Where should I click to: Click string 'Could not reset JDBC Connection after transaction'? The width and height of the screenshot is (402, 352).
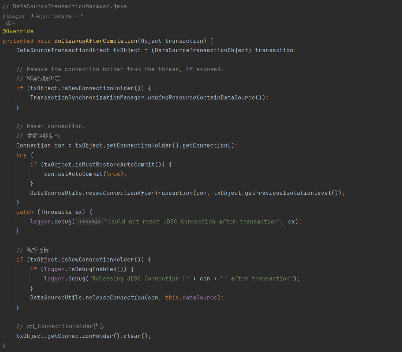point(193,221)
